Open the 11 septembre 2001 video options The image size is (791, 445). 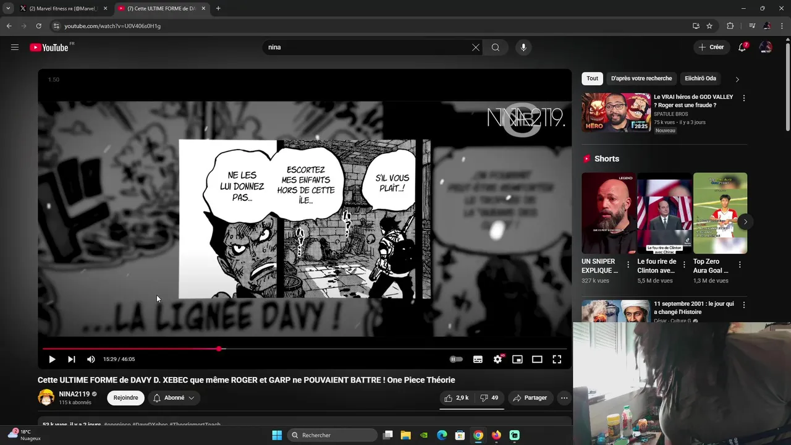tap(743, 305)
